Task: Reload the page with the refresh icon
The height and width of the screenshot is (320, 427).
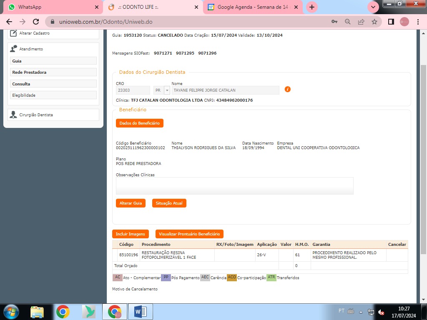Action: pyautogui.click(x=36, y=22)
